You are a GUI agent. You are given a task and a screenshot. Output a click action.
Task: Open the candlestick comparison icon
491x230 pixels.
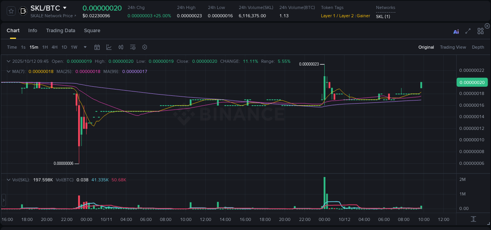121,47
